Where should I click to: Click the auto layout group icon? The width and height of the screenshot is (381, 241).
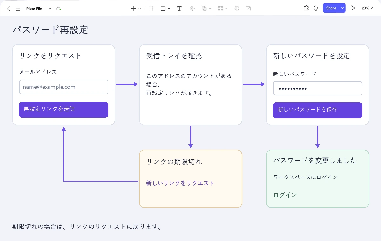(221, 9)
